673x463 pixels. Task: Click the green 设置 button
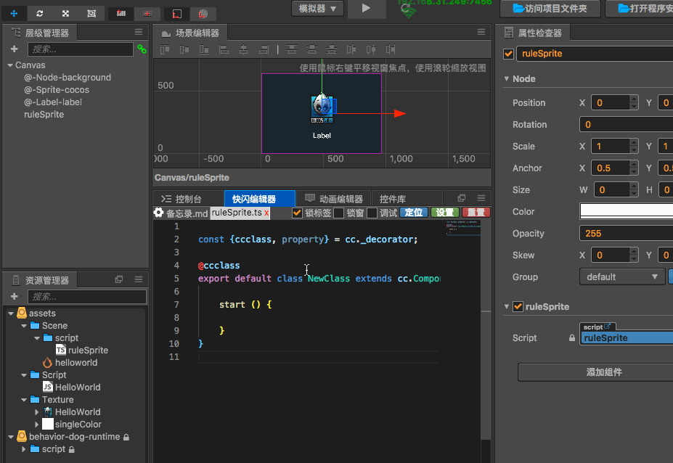tap(444, 213)
